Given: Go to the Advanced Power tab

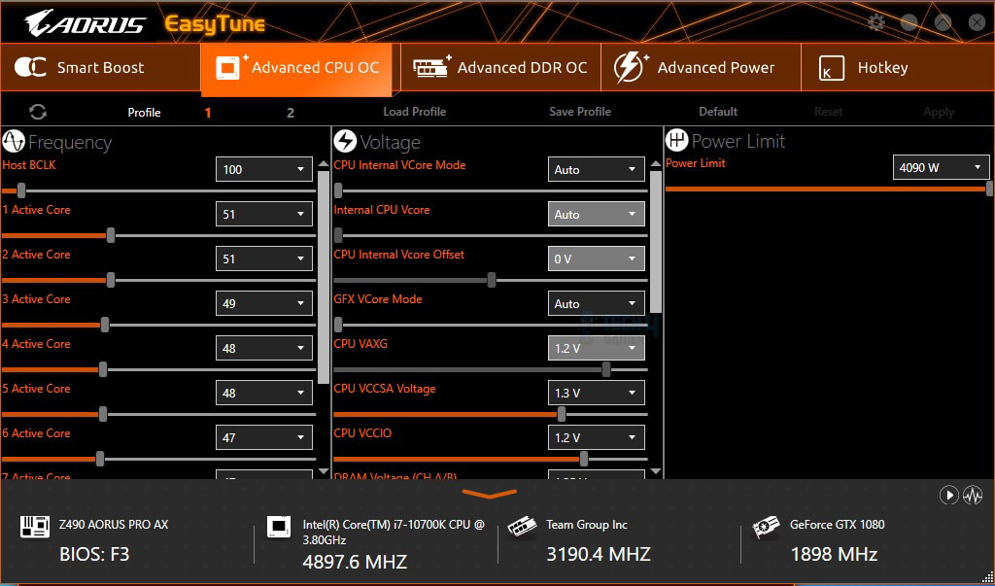Looking at the screenshot, I should point(701,67).
